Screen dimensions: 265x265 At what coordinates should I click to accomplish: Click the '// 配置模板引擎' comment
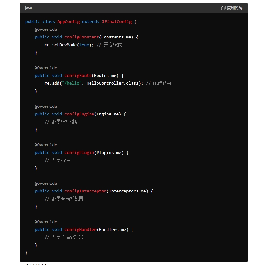tap(62, 122)
